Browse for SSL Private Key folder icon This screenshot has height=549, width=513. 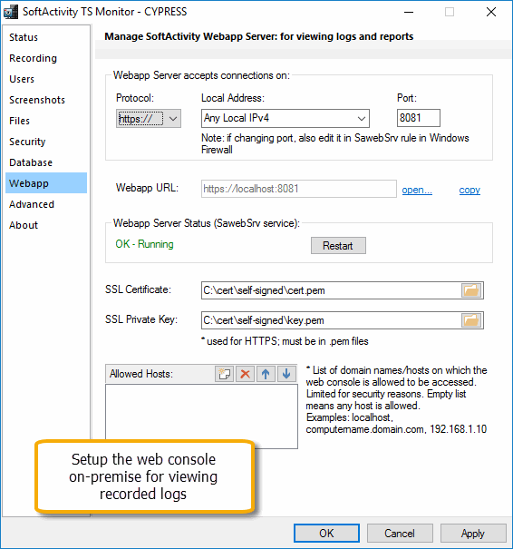coord(471,320)
